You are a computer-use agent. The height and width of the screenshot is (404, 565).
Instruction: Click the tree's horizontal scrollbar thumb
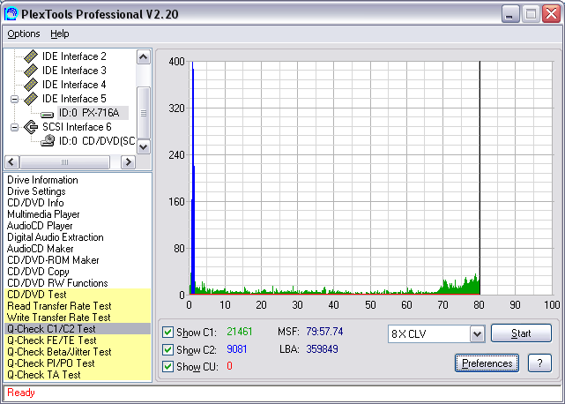coord(65,162)
